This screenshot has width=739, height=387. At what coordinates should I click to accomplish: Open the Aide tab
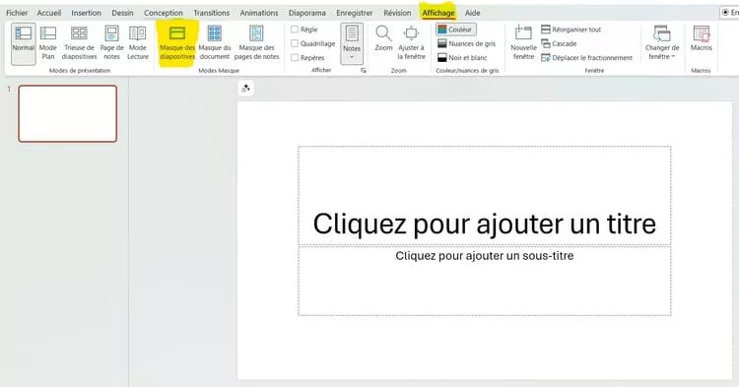(473, 13)
